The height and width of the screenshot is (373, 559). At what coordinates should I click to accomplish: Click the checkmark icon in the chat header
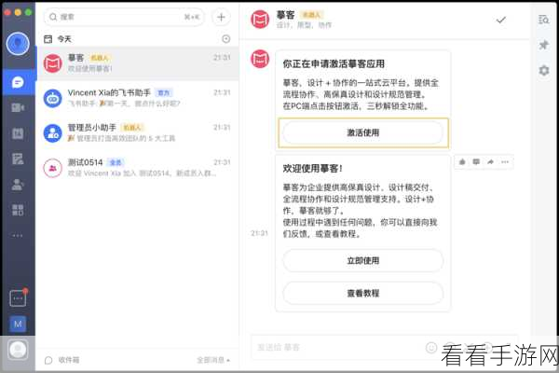tap(501, 20)
